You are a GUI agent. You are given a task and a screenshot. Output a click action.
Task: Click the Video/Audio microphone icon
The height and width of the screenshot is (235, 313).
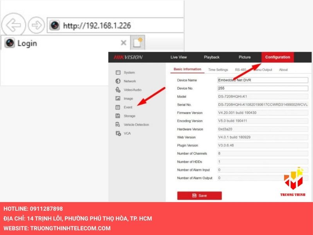coord(118,90)
